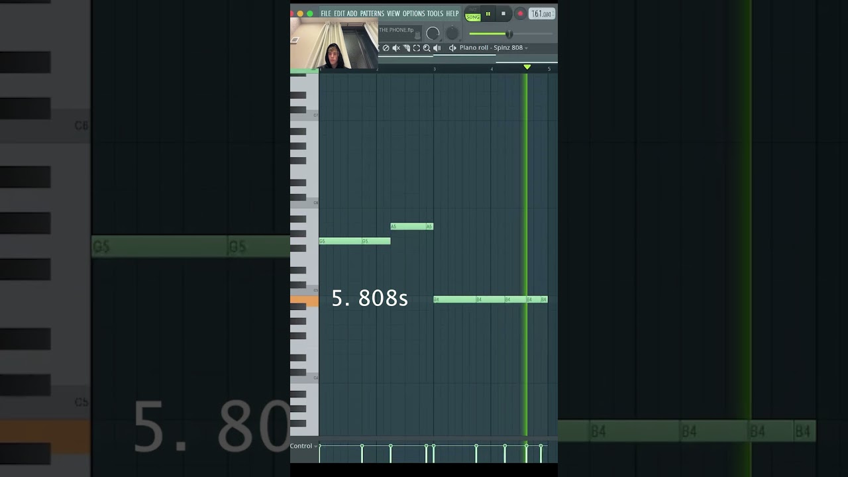Select the mute tool speaker-x icon
Image resolution: width=848 pixels, height=477 pixels.
[x=396, y=48]
